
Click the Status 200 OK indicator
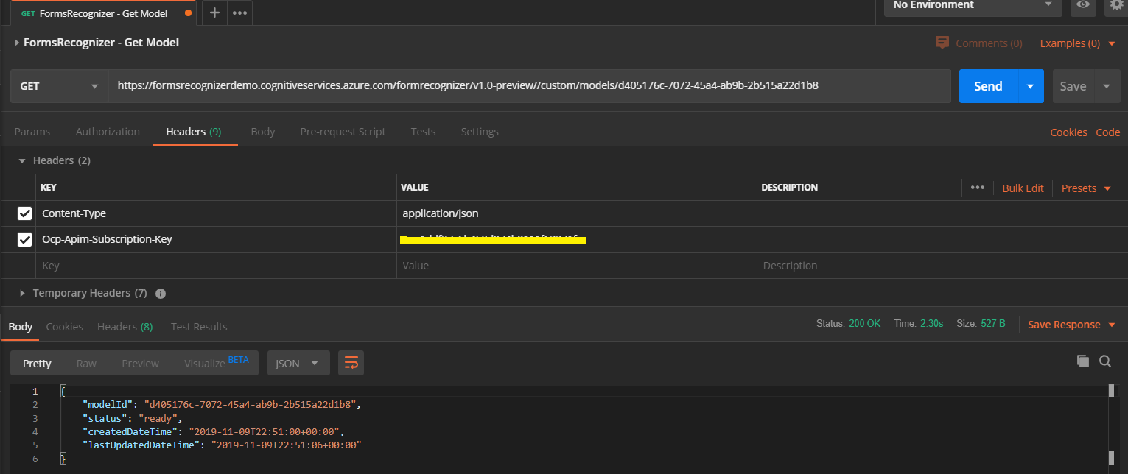(848, 323)
